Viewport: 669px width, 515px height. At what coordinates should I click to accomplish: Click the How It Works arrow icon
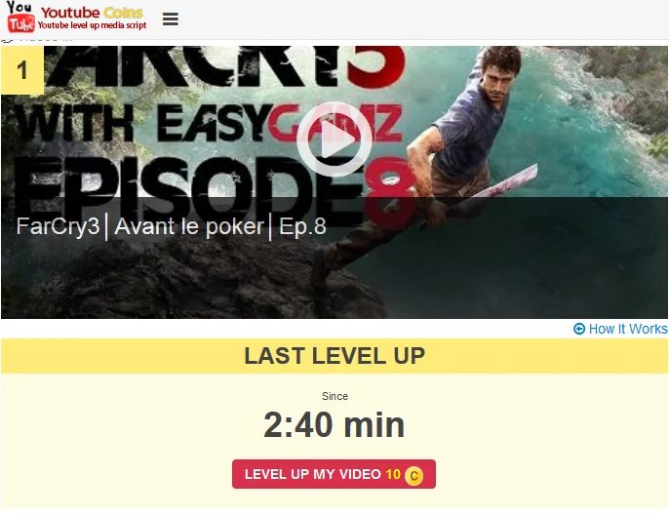point(579,329)
